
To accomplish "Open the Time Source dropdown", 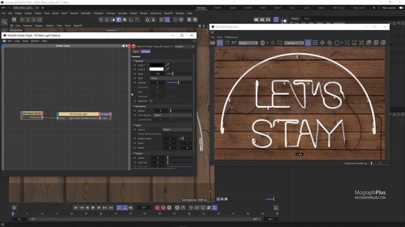I will [x=173, y=115].
